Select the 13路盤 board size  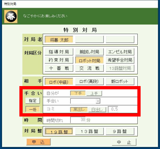tap(89, 132)
